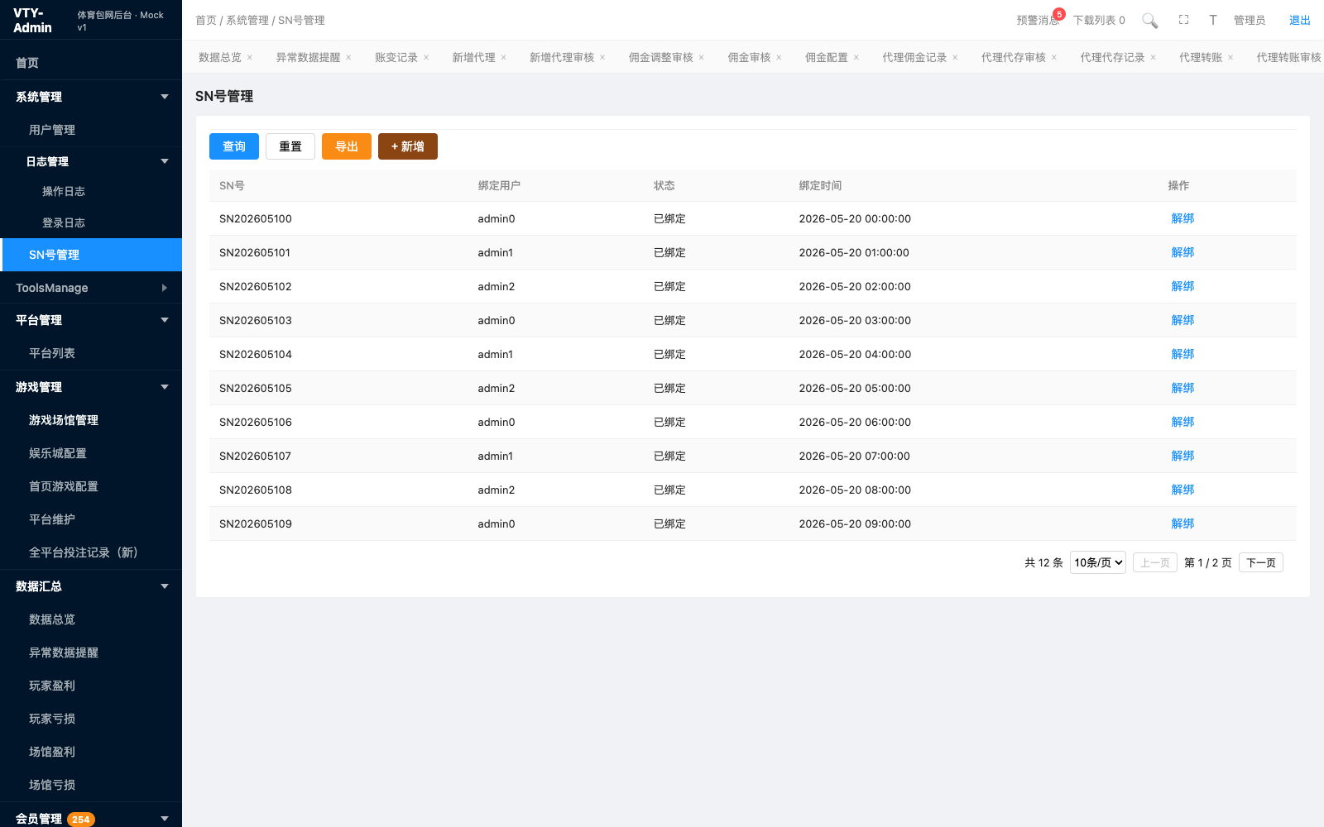
Task: Expand the ToolsManage menu arrow
Action: point(165,288)
